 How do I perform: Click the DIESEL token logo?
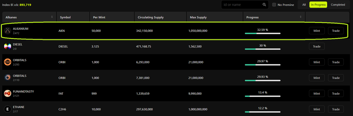(8, 46)
